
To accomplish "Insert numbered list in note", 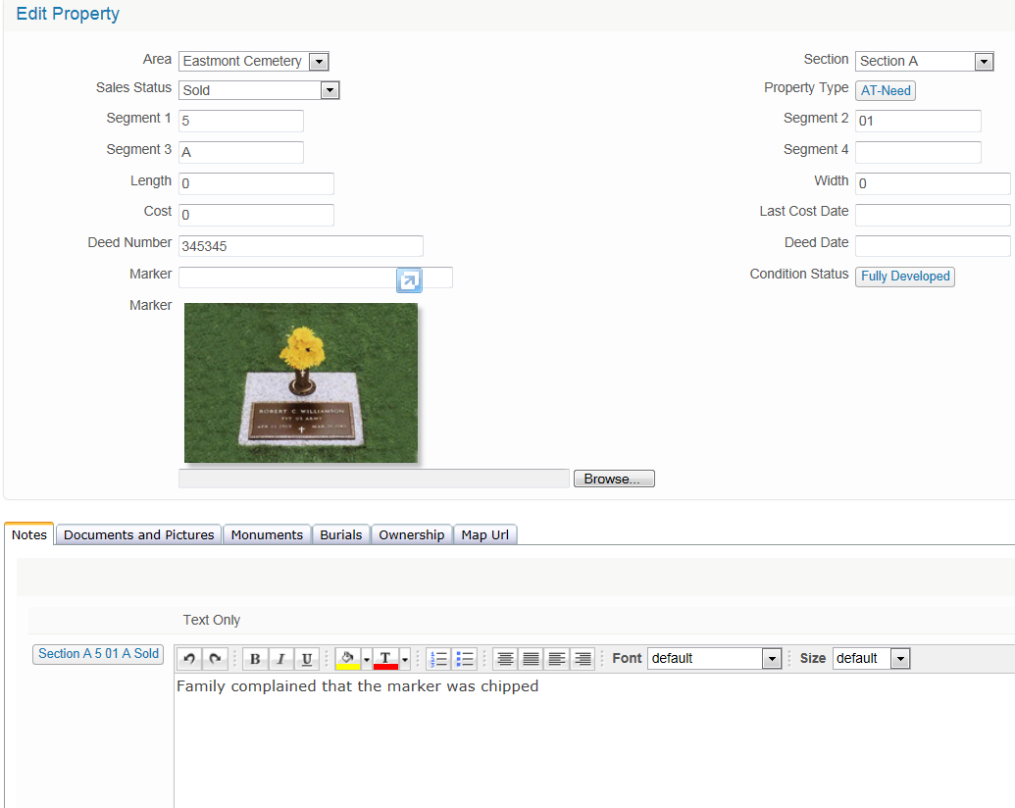I will (439, 659).
